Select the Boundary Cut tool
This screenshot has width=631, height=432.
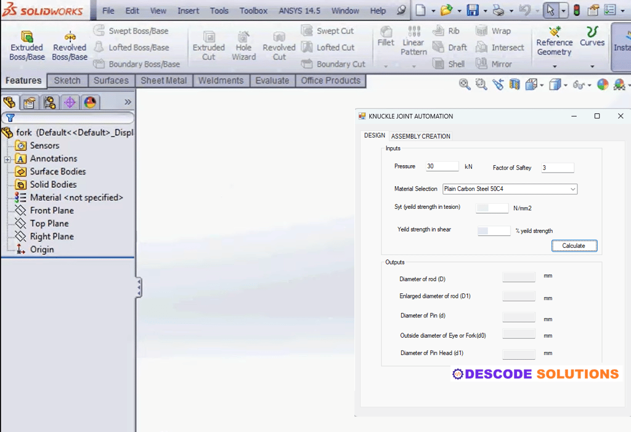(333, 63)
